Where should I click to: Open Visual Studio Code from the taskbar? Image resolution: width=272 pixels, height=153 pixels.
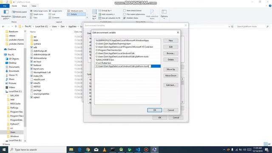[x=138, y=150]
